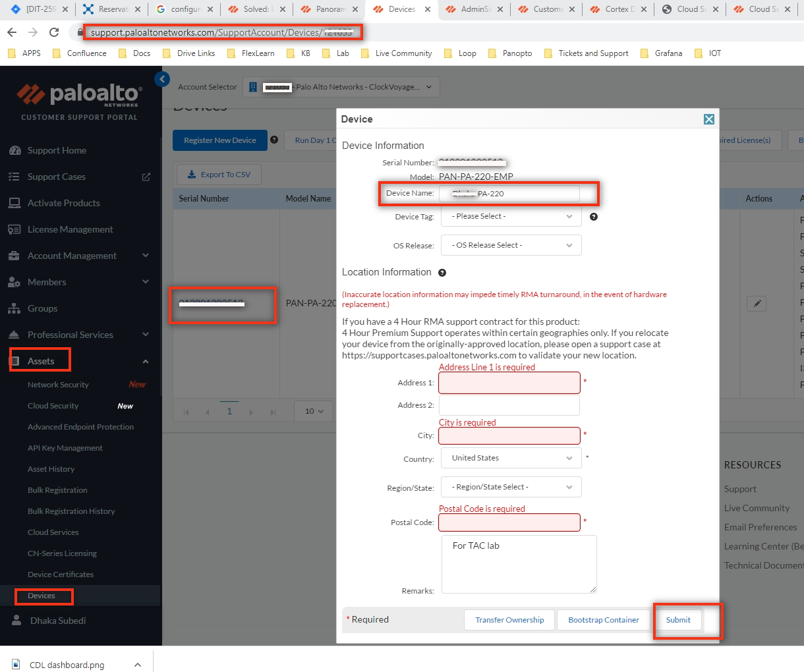The width and height of the screenshot is (804, 672).
Task: Select Bulk Registration in the sidebar
Action: point(59,490)
